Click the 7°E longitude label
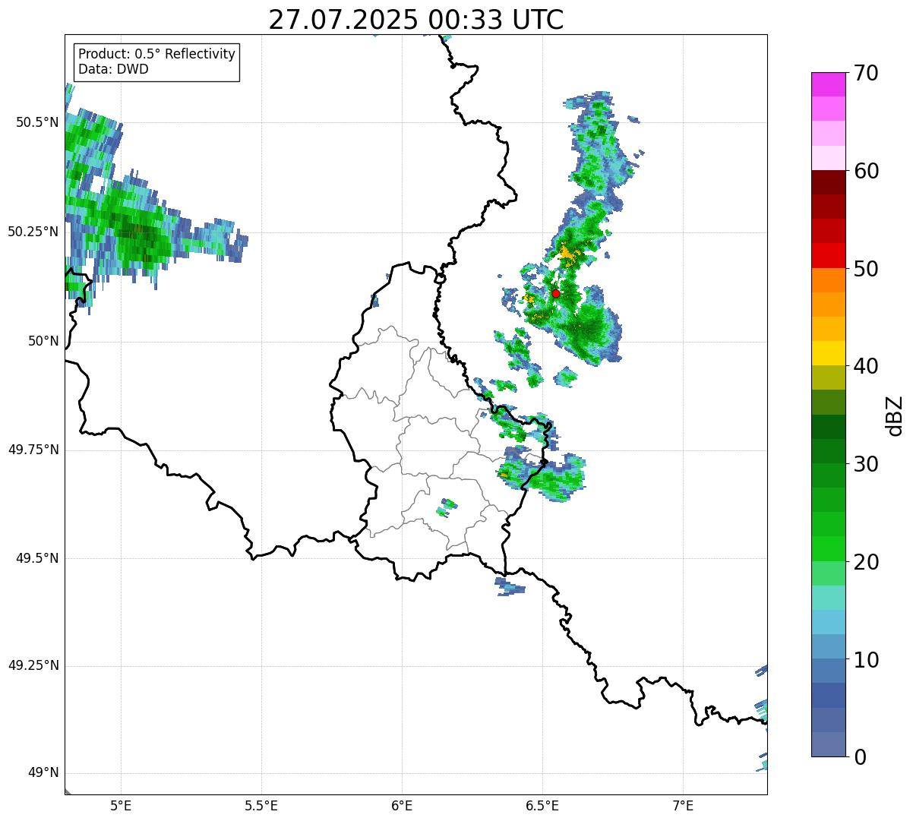 coord(683,805)
